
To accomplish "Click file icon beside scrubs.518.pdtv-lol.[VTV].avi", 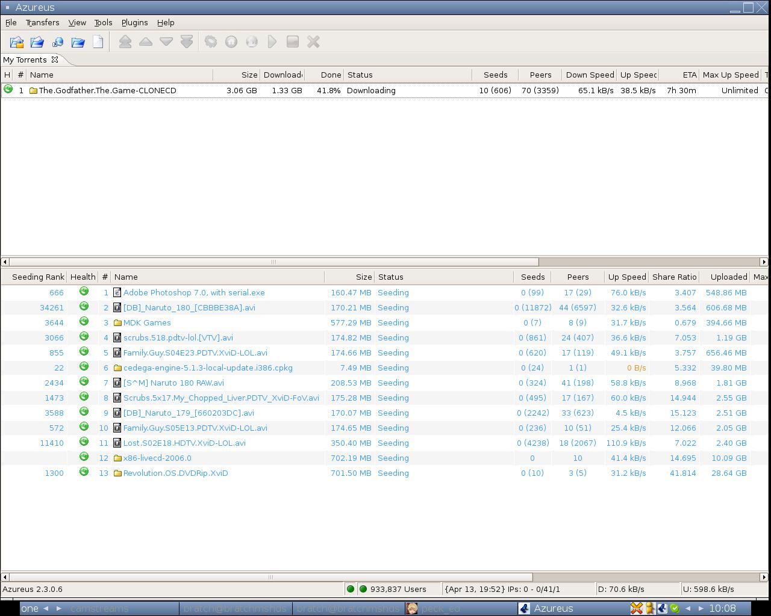I will (117, 337).
